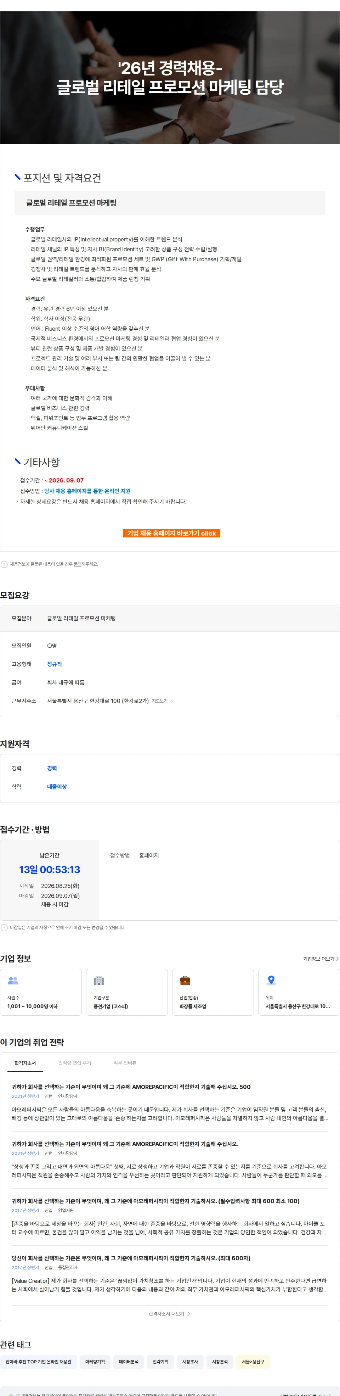The height and width of the screenshot is (1396, 340).
Task: Click the 경력: 유관 경력 6년 이상 requirement line
Action: click(69, 309)
